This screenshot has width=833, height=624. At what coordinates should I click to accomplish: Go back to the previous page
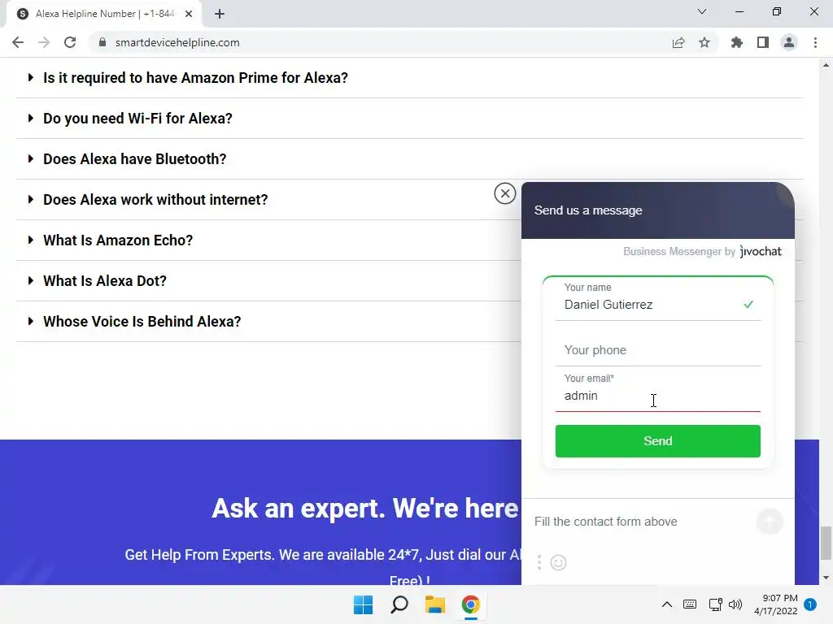pyautogui.click(x=18, y=42)
